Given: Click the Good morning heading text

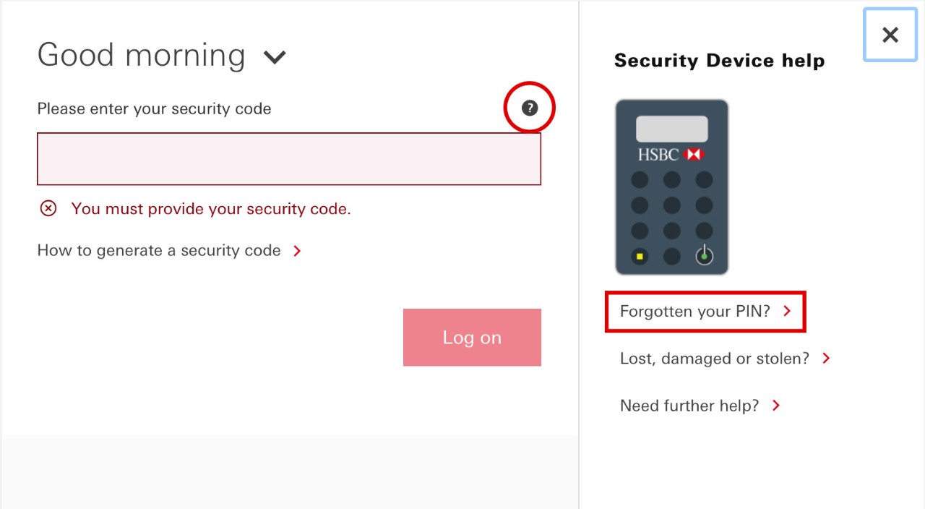Looking at the screenshot, I should coord(141,55).
